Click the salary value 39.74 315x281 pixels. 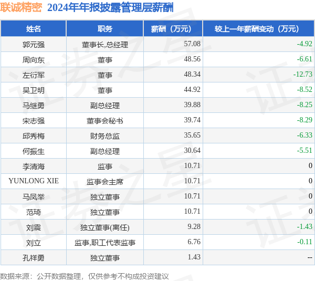pos(192,120)
